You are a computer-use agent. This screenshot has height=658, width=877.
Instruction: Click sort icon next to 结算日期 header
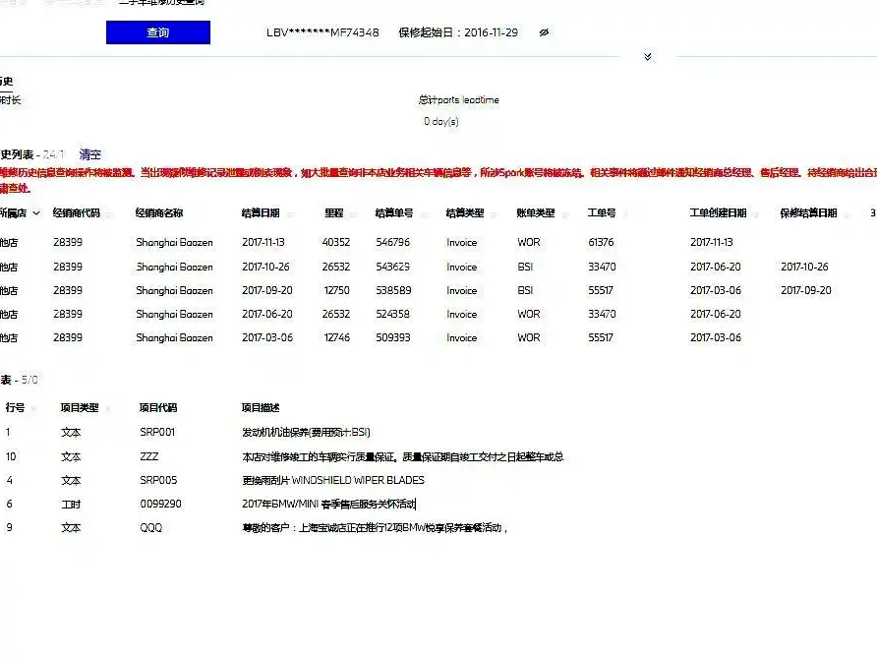coord(290,214)
